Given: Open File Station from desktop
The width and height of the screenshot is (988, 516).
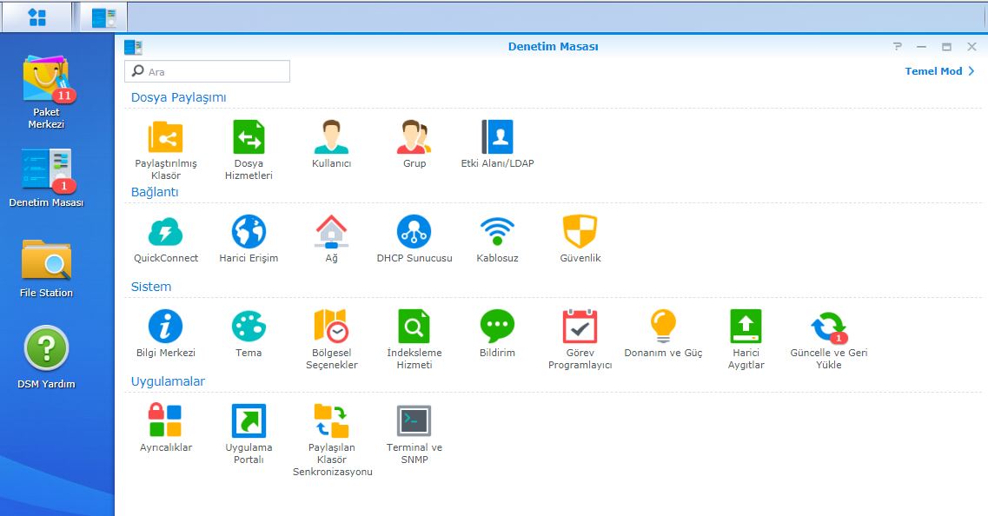Looking at the screenshot, I should pyautogui.click(x=46, y=261).
